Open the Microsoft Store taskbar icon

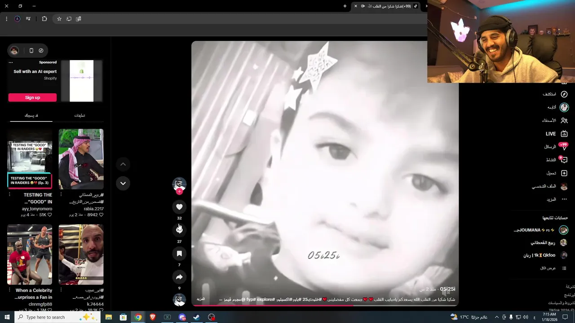point(123,317)
